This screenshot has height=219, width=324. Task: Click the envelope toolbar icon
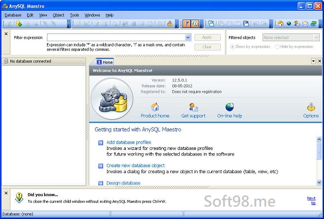305,24
